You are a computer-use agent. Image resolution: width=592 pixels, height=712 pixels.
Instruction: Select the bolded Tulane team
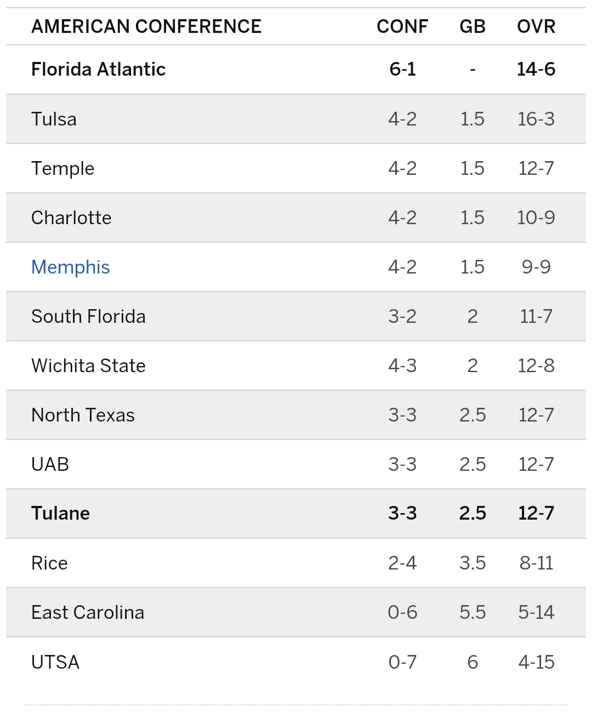click(60, 514)
